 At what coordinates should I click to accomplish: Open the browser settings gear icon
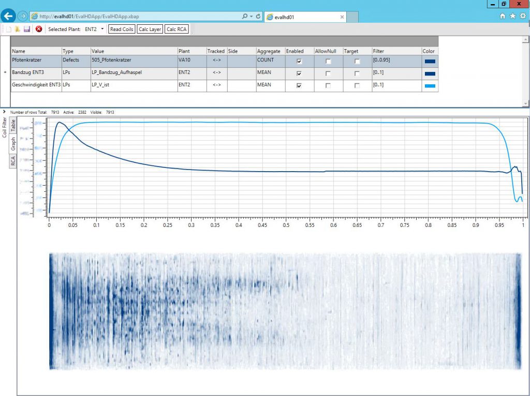pos(523,16)
